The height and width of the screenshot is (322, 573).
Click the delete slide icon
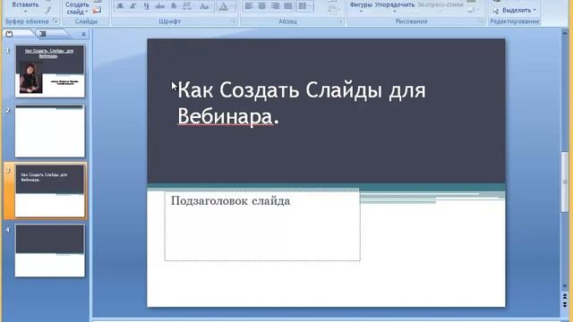[x=97, y=11]
